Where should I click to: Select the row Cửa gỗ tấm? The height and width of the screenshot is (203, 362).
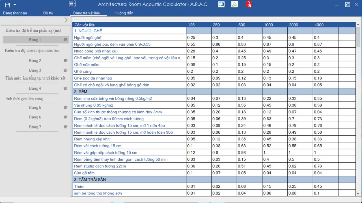tap(214, 173)
